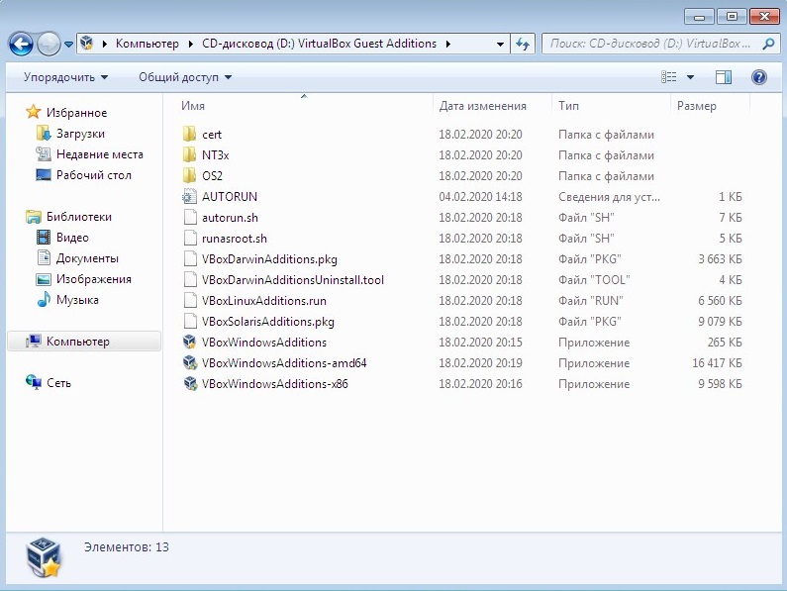787x591 pixels.
Task: Select the cert folder icon
Action: click(191, 135)
